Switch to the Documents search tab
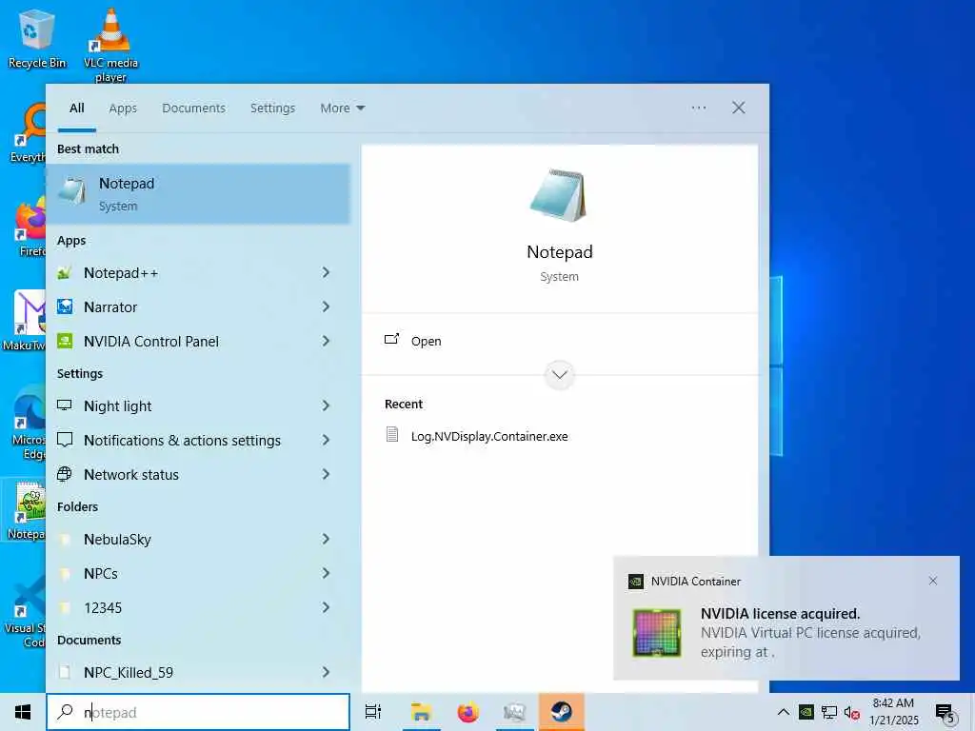Screen dimensions: 975x731 193,109
